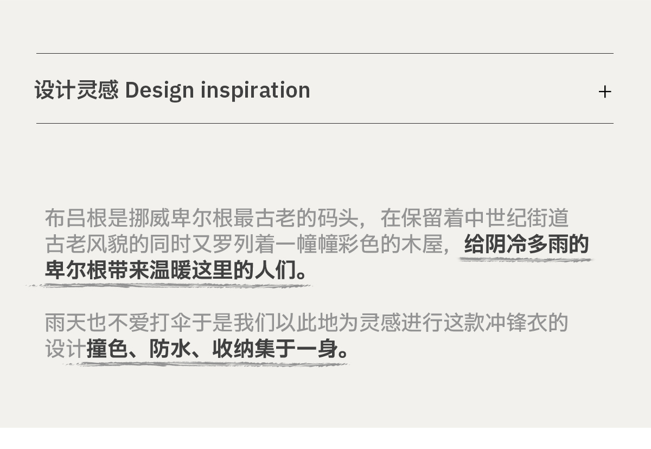Screen dimensions: 651x449
Task: Click the text 布吕根是挪威卑尔根最古老的码头
Action: point(201,219)
